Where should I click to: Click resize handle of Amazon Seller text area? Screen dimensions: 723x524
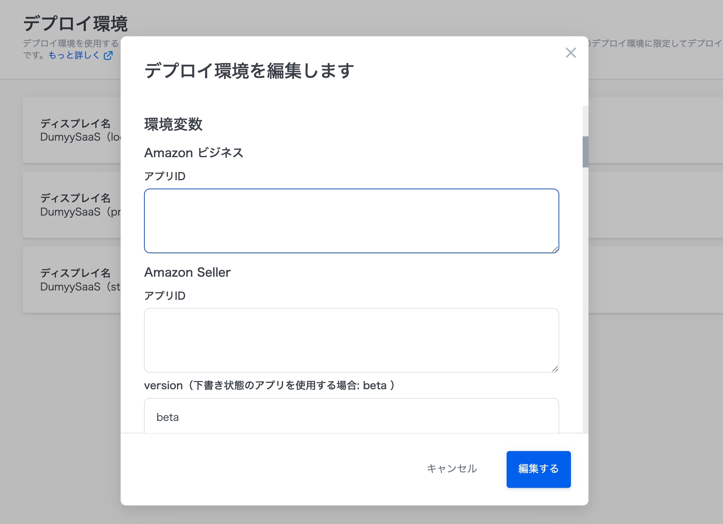pos(555,369)
